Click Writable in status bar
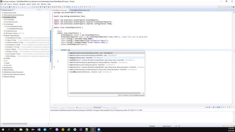 coord(152,126)
